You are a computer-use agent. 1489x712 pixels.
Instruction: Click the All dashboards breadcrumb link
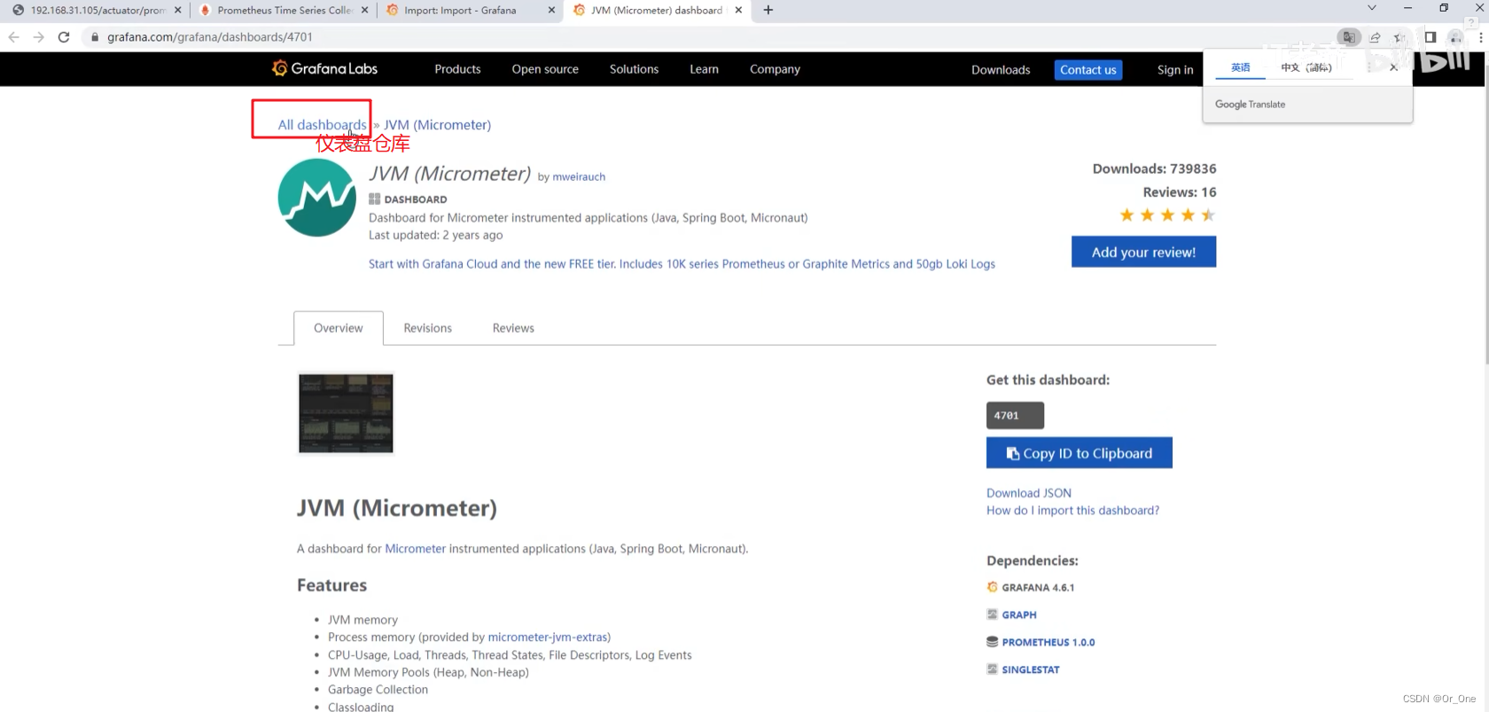322,125
